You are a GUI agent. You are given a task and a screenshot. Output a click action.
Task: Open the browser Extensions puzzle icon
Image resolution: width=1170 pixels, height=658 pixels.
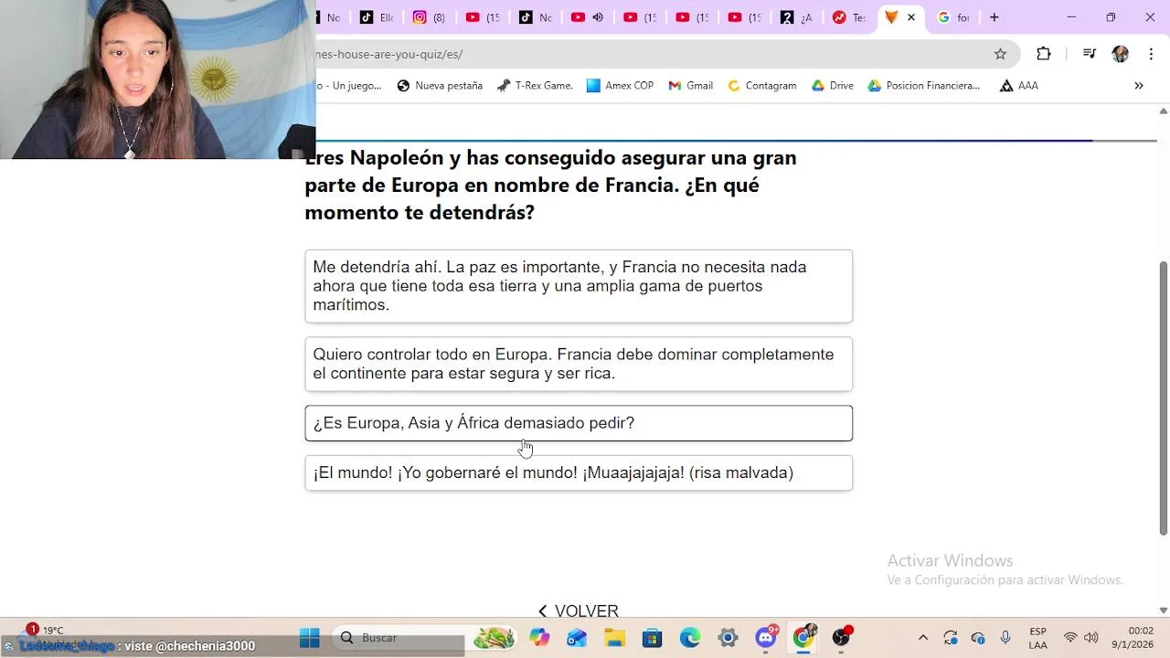click(x=1044, y=54)
